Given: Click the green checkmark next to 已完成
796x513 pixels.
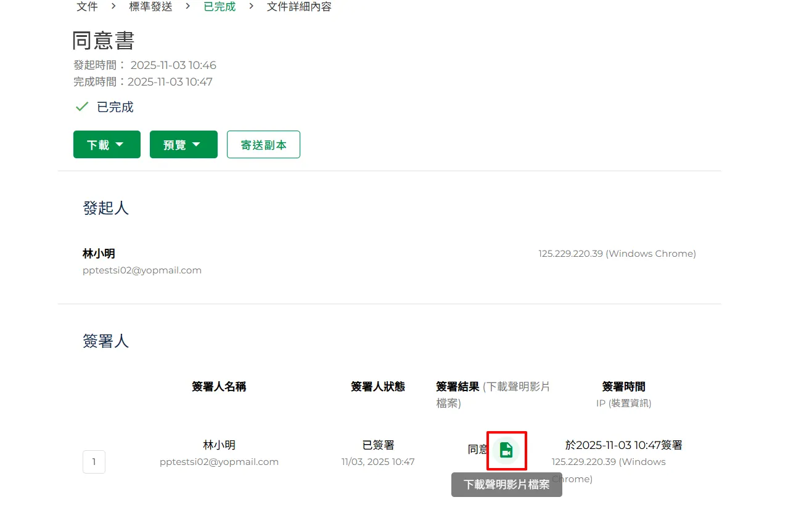Looking at the screenshot, I should click(x=81, y=106).
